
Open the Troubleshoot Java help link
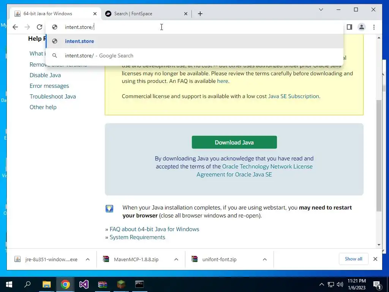(52, 97)
